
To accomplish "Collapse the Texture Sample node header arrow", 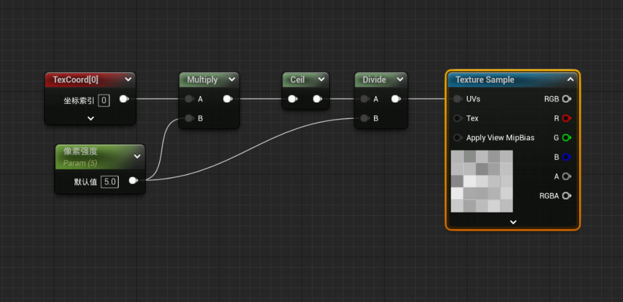I will (571, 80).
